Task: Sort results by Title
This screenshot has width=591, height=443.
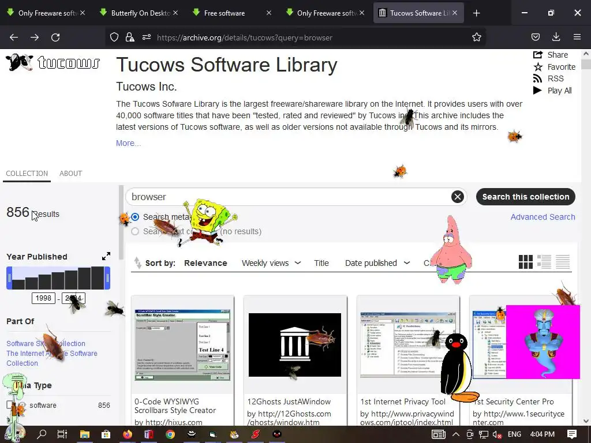Action: pos(321,263)
